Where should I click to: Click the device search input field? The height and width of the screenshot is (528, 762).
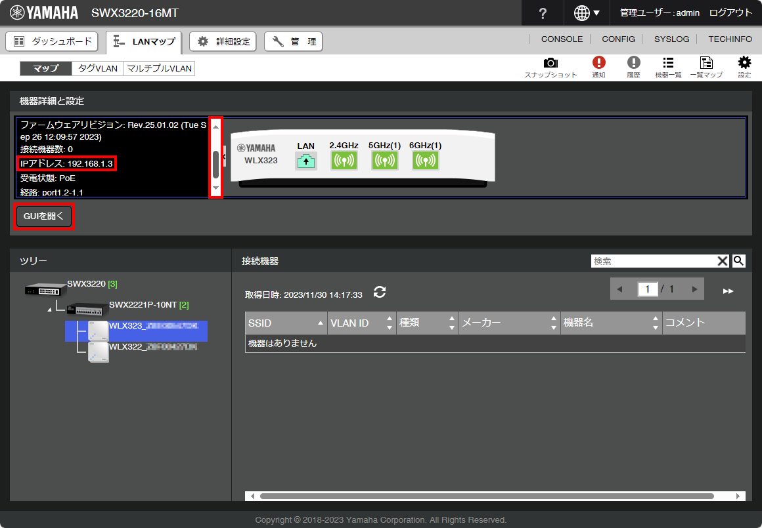pyautogui.click(x=653, y=261)
